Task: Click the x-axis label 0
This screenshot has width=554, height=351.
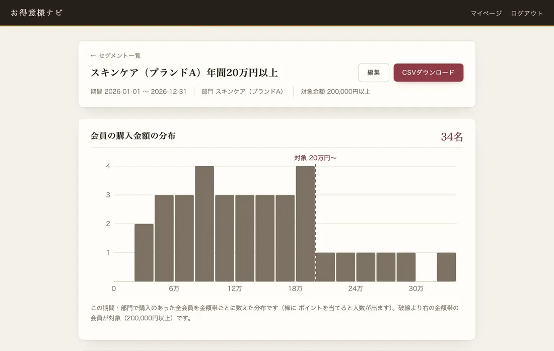Action: tap(113, 289)
